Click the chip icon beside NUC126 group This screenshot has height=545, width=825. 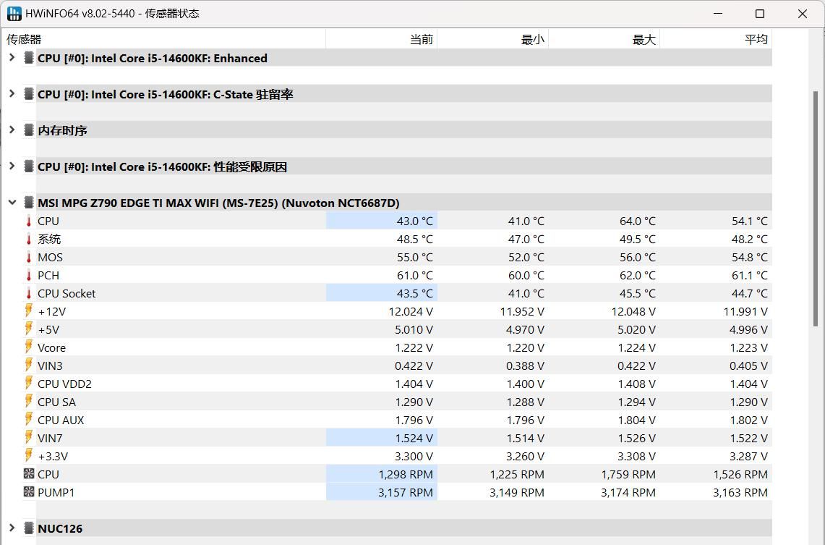coord(29,528)
